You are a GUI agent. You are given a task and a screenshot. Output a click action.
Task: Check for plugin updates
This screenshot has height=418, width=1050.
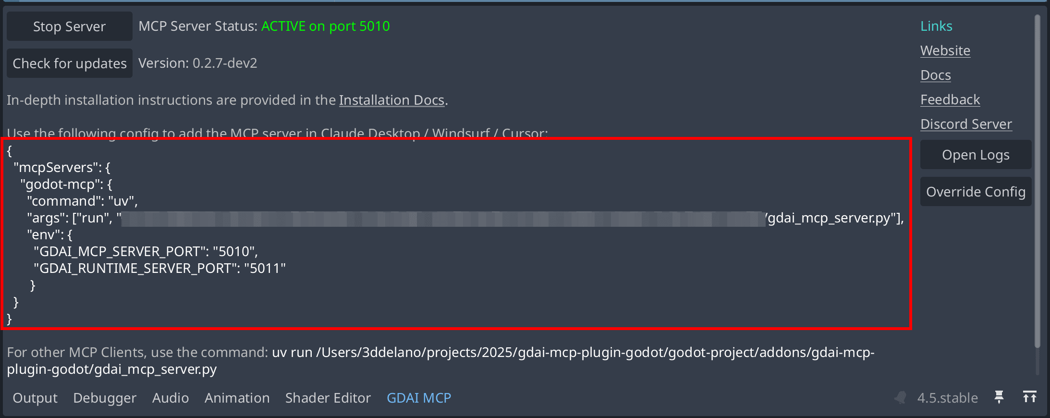point(69,63)
